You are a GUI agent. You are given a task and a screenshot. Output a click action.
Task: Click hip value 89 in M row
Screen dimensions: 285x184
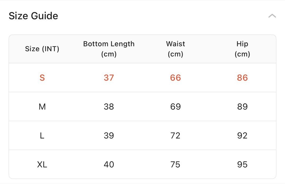[x=242, y=106]
